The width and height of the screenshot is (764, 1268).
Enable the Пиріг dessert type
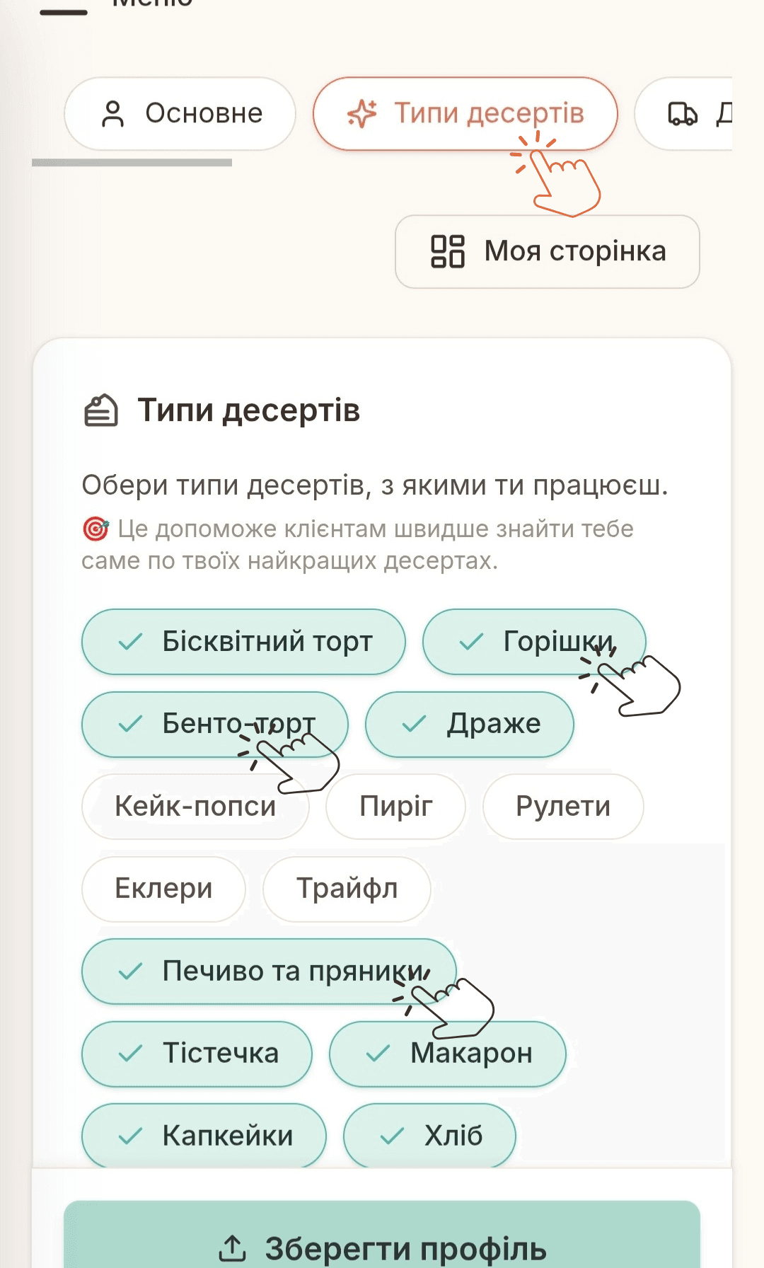395,806
